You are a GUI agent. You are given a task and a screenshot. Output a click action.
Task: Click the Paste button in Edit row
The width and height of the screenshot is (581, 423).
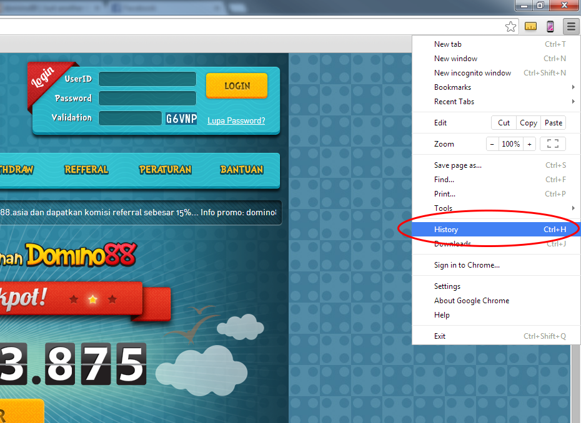[x=554, y=123]
